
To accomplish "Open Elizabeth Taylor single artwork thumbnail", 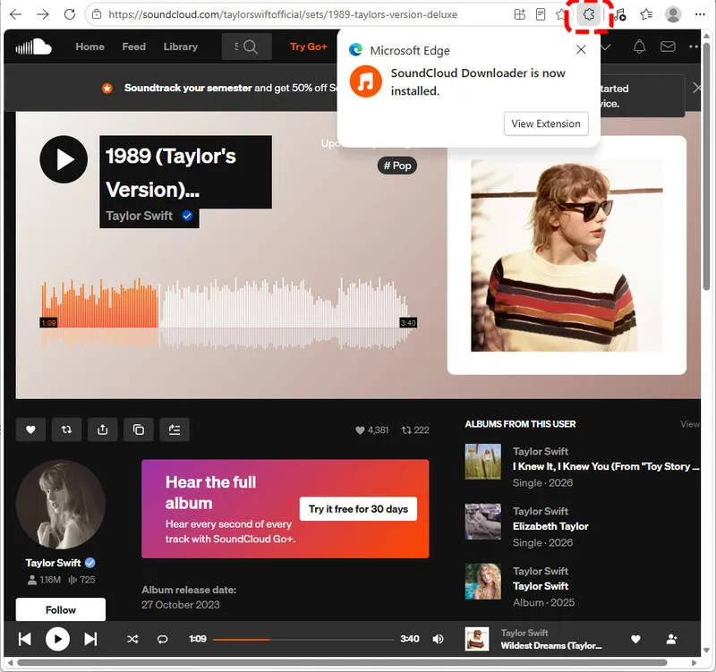I will pos(482,522).
